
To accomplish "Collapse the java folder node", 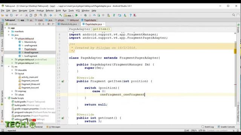I will click(x=9, y=35).
